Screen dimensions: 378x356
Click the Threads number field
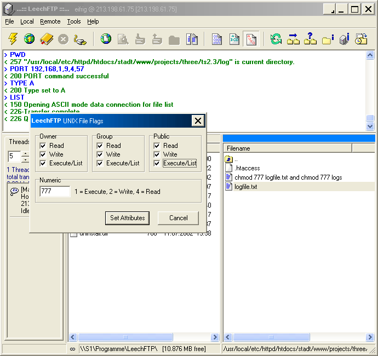click(x=14, y=157)
